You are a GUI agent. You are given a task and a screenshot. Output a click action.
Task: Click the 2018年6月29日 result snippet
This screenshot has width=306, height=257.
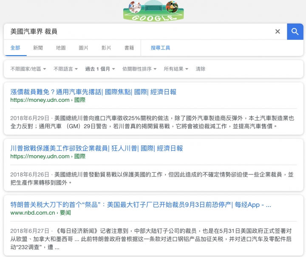[x=152, y=122]
